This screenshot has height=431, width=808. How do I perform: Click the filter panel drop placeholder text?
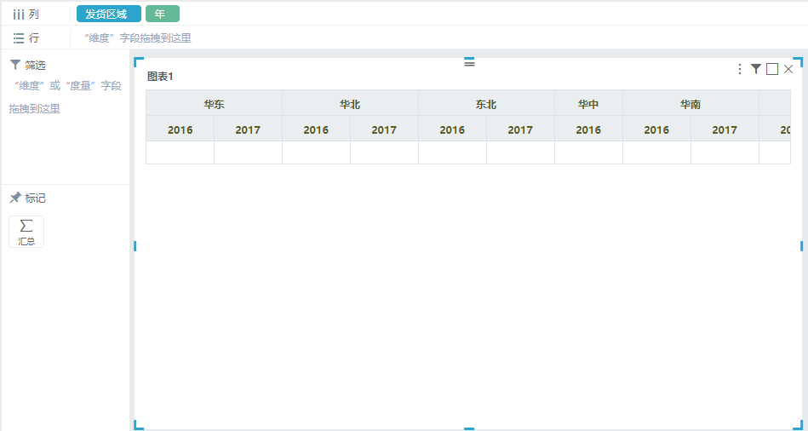coord(65,97)
